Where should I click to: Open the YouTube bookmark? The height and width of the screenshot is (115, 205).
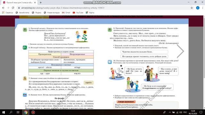pos(78,13)
